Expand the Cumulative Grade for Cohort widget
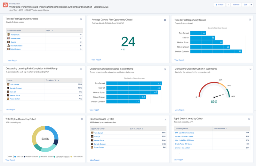This screenshot has height=166, width=256. click(251, 69)
